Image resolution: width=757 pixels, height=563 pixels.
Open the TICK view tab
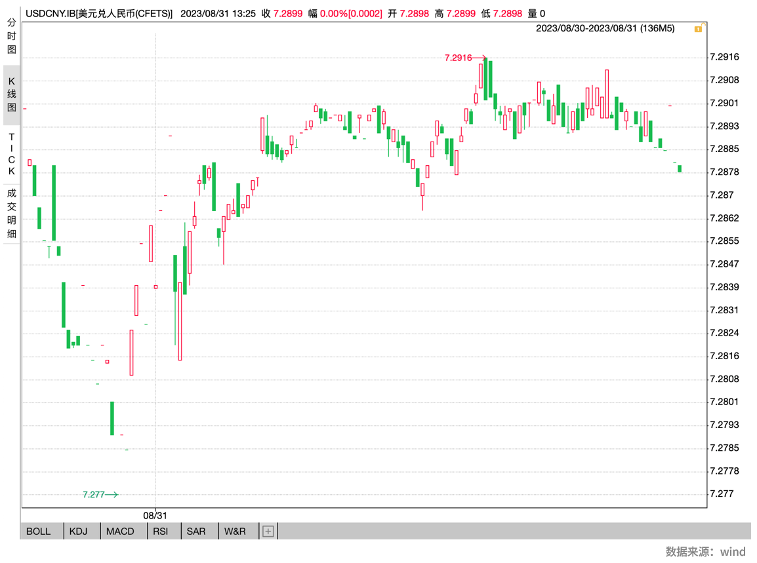pos(12,154)
